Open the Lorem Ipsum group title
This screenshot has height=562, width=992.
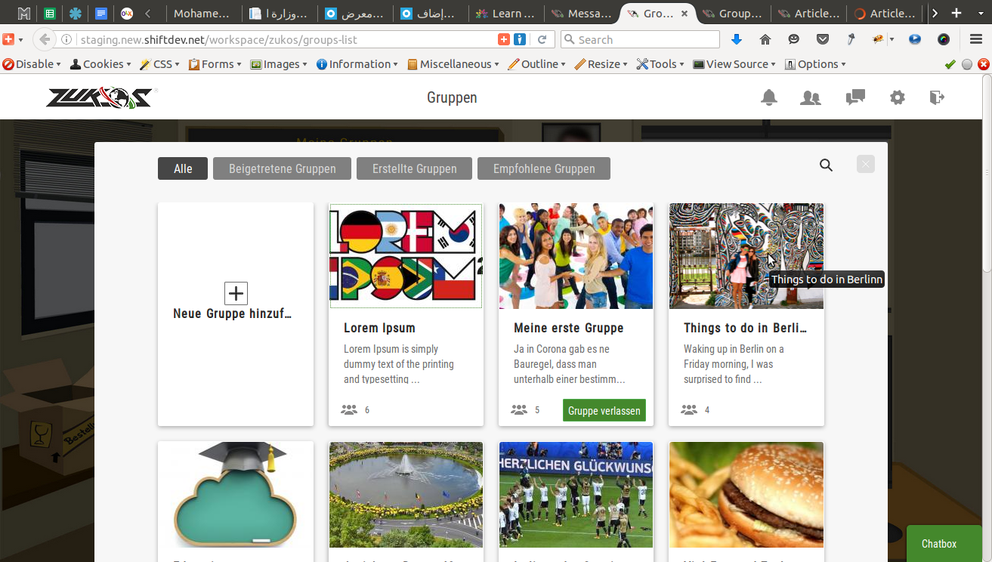tap(379, 328)
